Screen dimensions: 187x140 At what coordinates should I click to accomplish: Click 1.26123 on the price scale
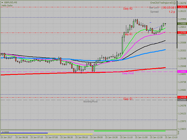tap(182, 11)
